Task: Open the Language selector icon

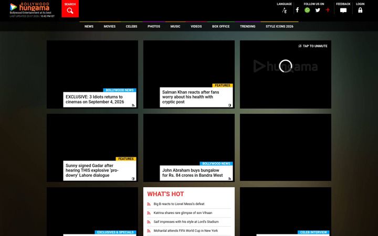Action: tap(285, 10)
